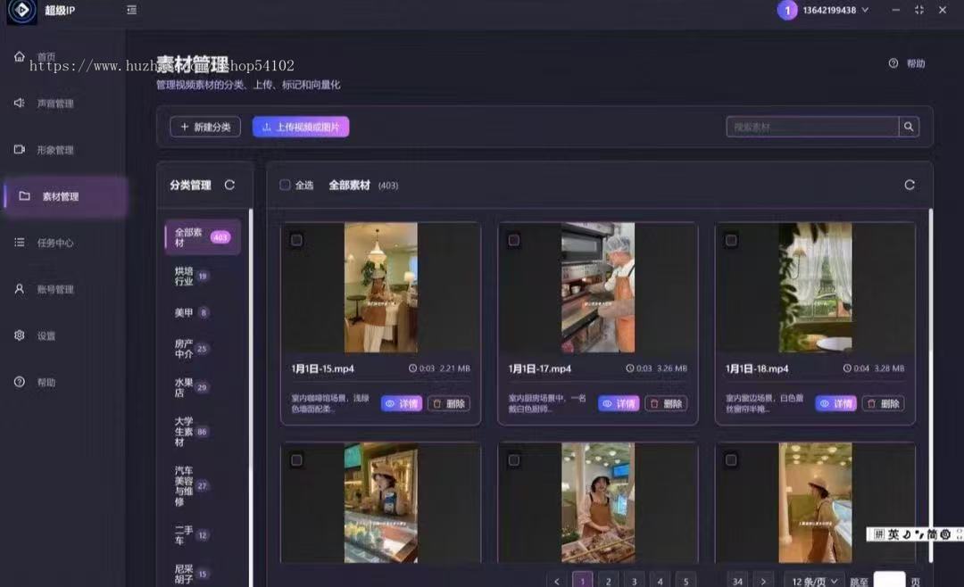
Task: Click 新建分类 button
Action: click(x=205, y=127)
